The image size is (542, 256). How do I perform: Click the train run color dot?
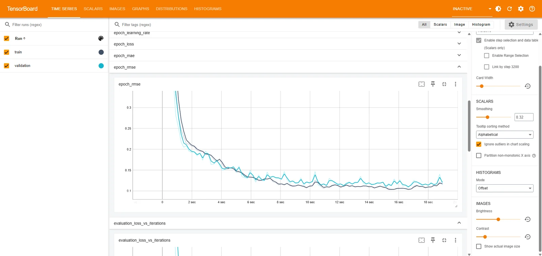point(101,52)
